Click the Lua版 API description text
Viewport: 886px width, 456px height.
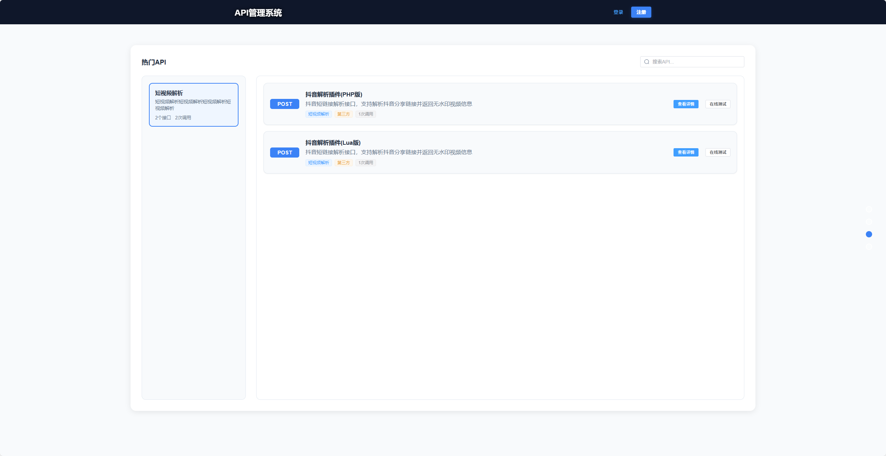tap(389, 152)
